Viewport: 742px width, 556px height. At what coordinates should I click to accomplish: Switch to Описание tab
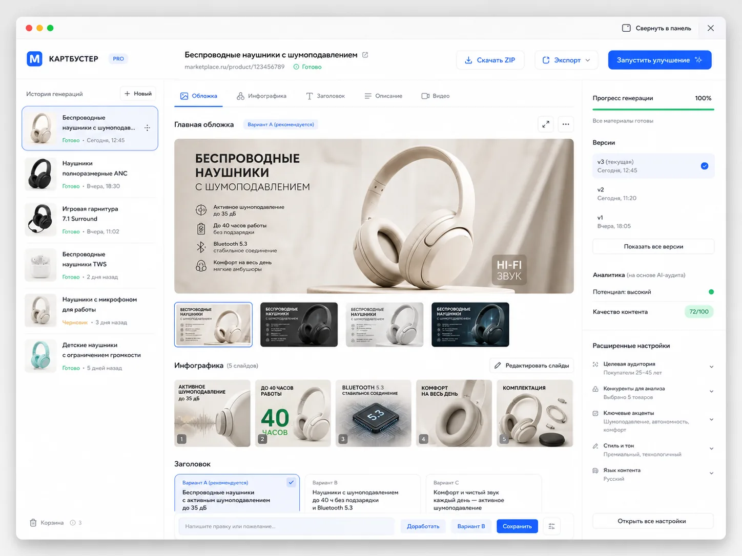(x=383, y=96)
